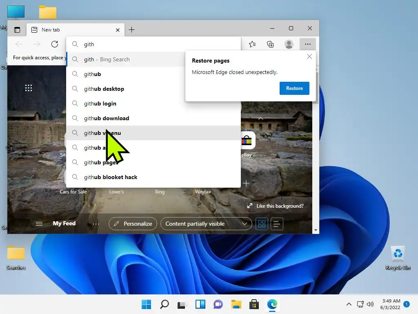The height and width of the screenshot is (314, 418).
Task: Select 'gith - Bing Search' suggestion
Action: [x=126, y=59]
